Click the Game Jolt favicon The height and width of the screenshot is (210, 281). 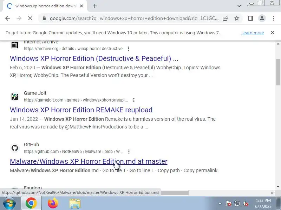(15, 97)
